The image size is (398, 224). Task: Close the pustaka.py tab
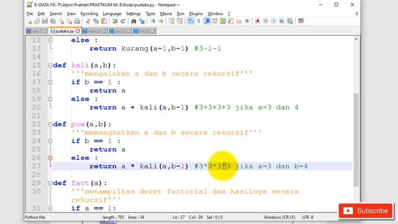tap(78, 31)
